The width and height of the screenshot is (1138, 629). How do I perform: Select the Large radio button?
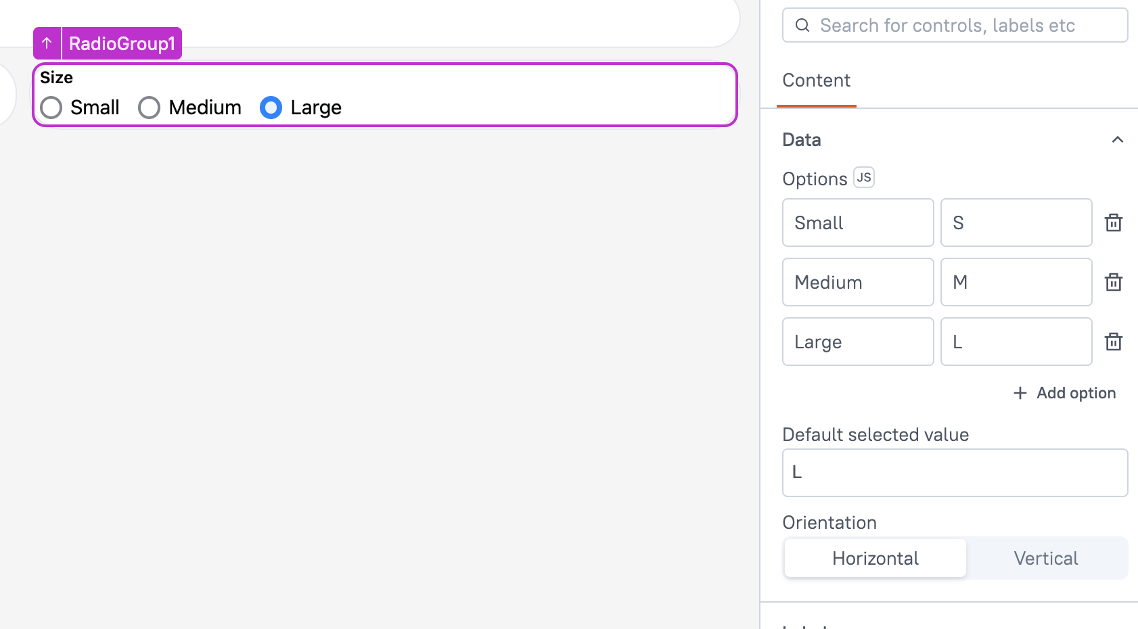[271, 108]
